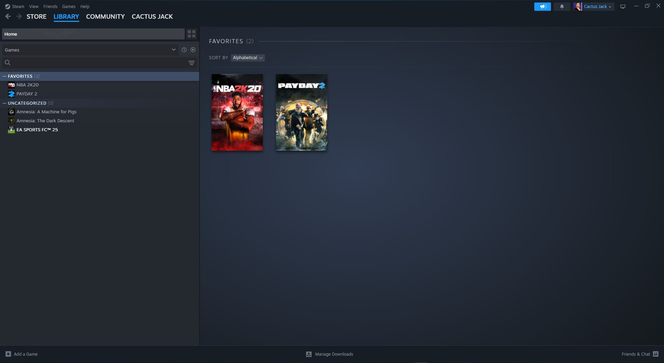Open the collections grid view icon

click(x=191, y=34)
